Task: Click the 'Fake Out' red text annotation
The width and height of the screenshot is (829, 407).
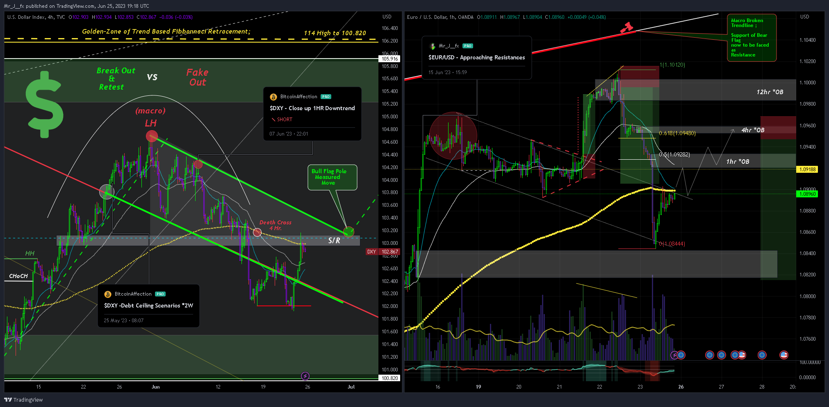Action: (x=198, y=77)
